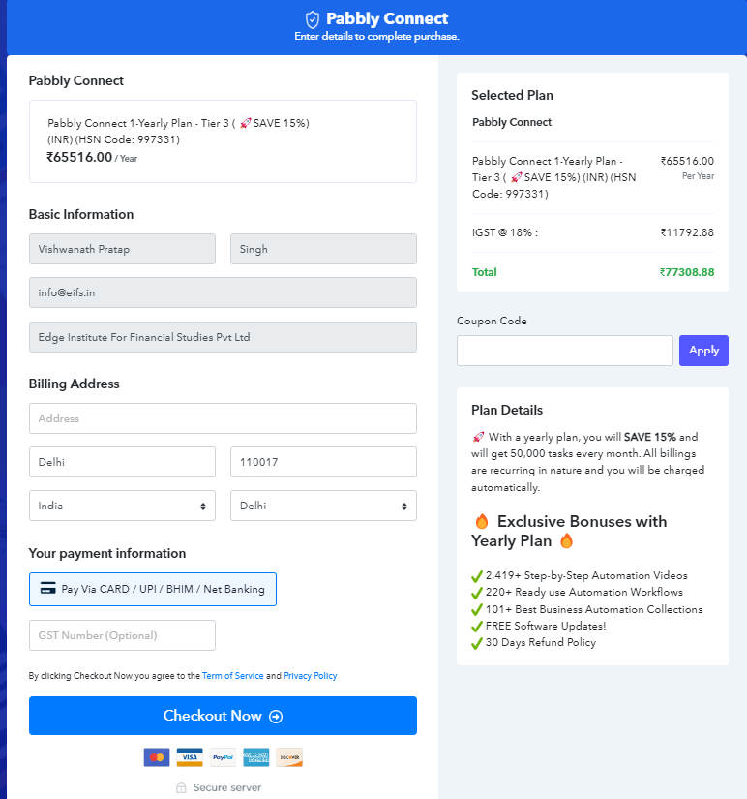Click the rocket icon in Selected Plan summary

[x=517, y=177]
